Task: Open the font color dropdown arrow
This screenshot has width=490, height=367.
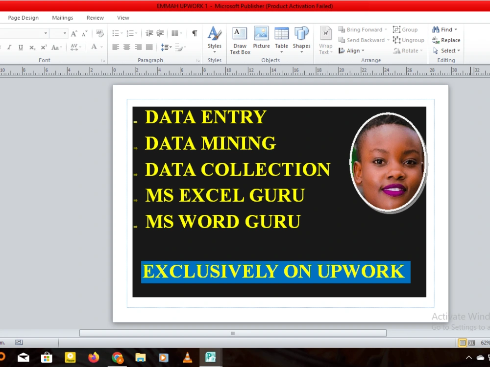Action: [101, 47]
